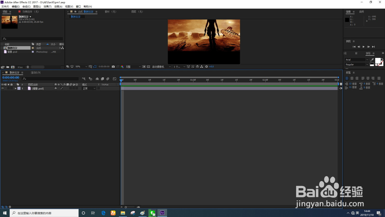Play the preview in the Preview panel
Viewport: 385px width, 217px height.
(x=364, y=47)
